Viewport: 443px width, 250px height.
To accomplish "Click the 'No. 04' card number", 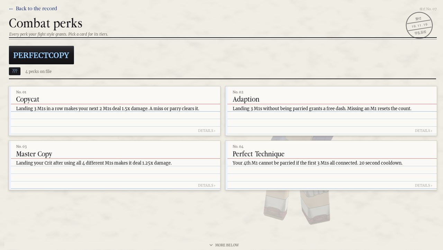I will click(x=238, y=147).
